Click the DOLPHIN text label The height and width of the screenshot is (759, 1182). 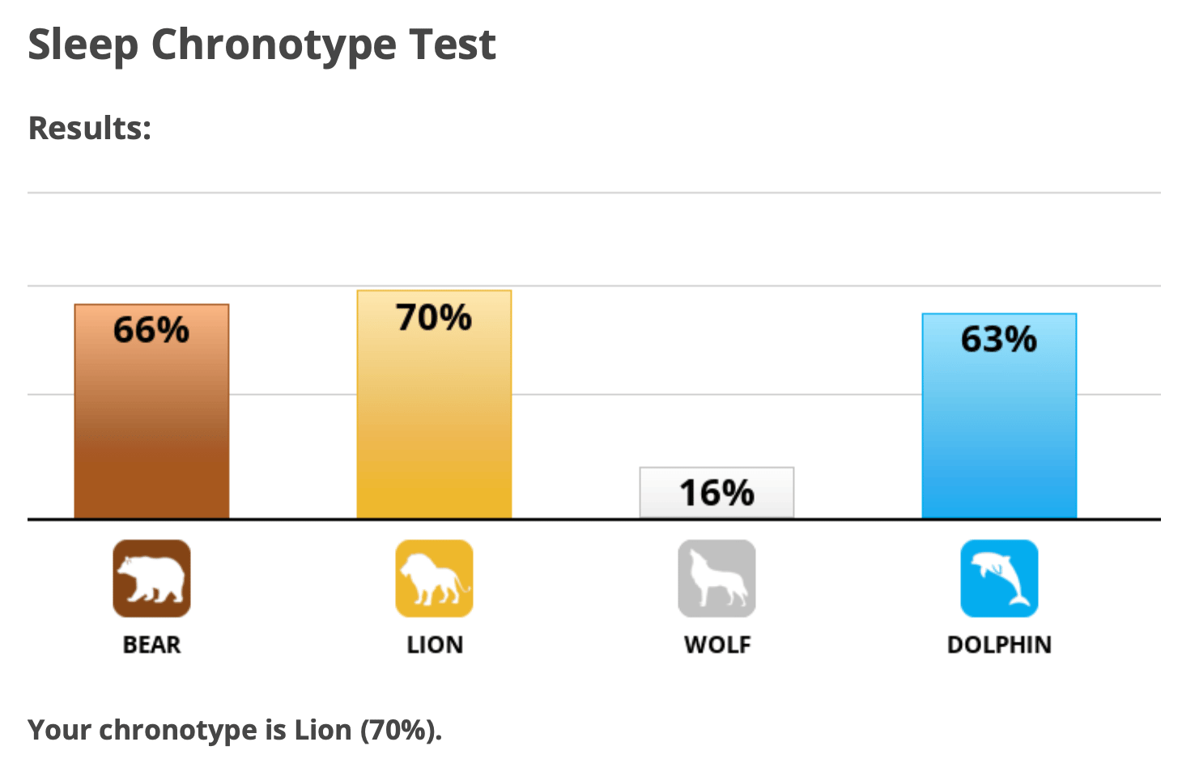click(999, 645)
